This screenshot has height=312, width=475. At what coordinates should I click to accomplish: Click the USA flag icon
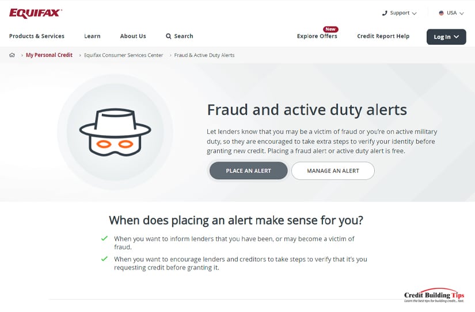(x=442, y=13)
